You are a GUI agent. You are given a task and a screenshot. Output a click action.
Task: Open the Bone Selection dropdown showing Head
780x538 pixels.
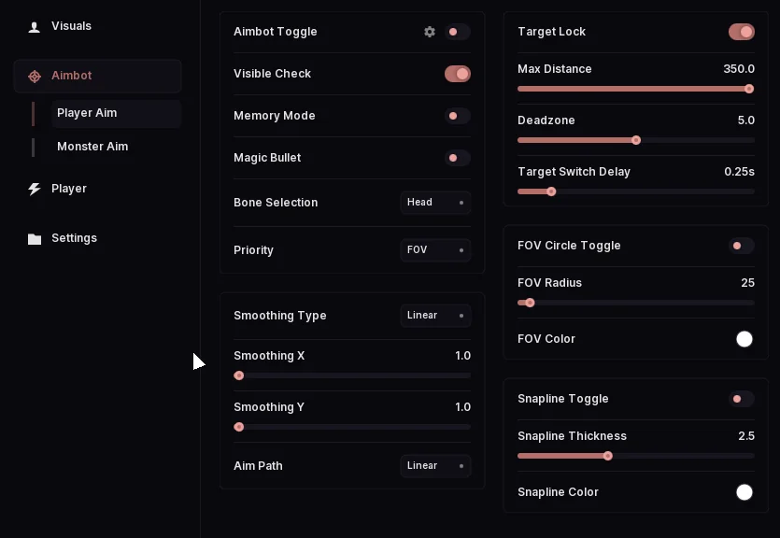coord(435,203)
